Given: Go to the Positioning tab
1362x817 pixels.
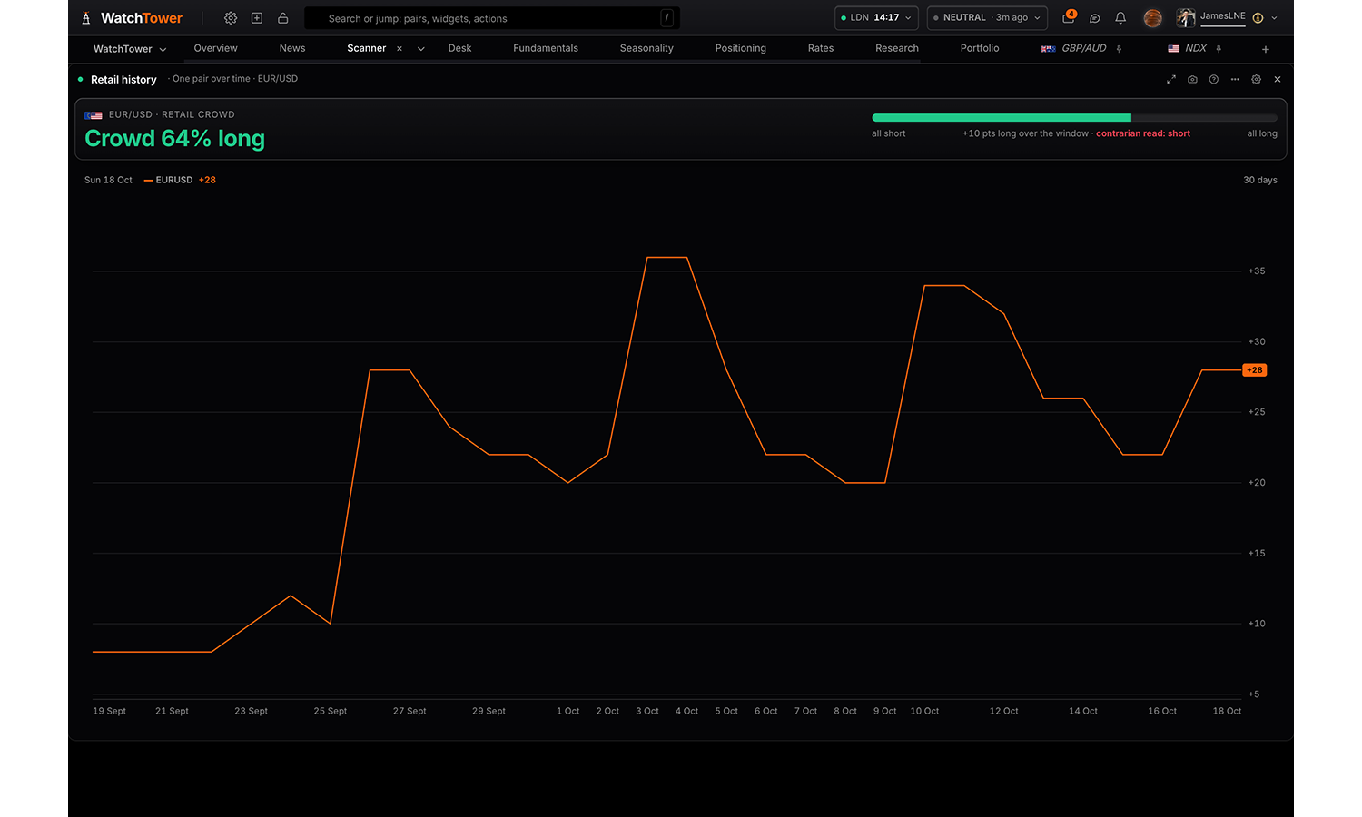Looking at the screenshot, I should coord(741,48).
